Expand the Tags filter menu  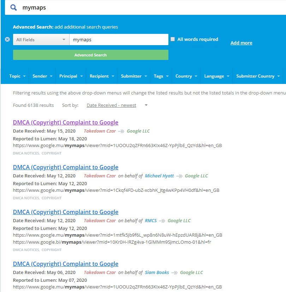pyautogui.click(x=161, y=76)
